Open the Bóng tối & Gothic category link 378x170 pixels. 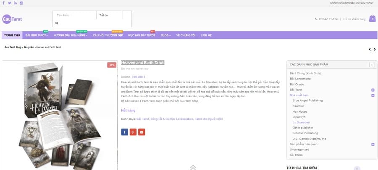coord(163,119)
